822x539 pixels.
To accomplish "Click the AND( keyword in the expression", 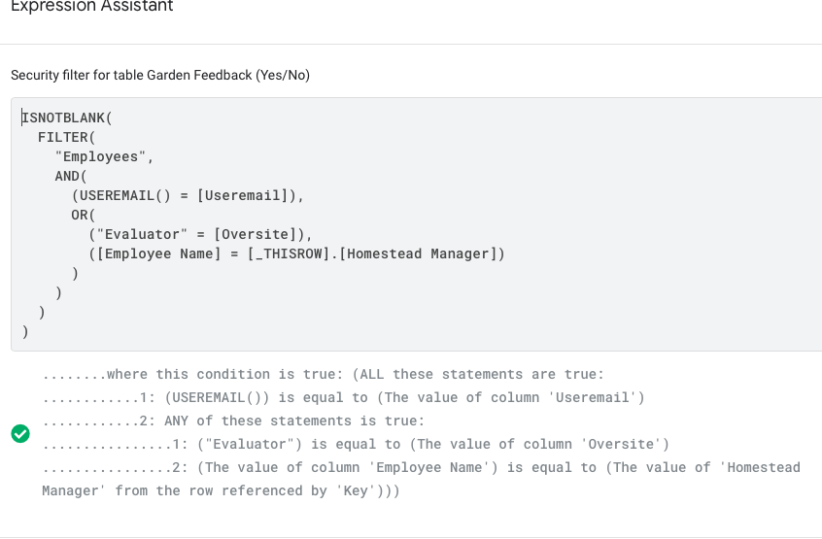I will tap(71, 176).
